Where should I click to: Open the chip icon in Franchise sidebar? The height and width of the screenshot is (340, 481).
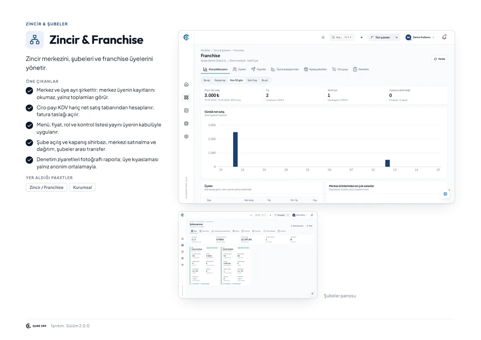(x=186, y=124)
